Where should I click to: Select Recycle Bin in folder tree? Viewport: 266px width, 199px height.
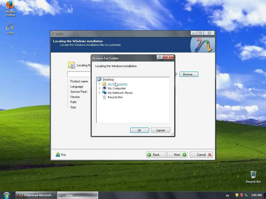(115, 97)
